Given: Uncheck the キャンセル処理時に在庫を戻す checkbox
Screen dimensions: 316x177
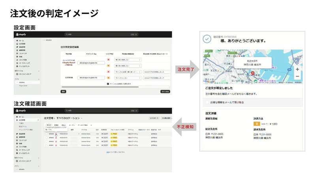Looking at the screenshot, I should click(x=108, y=84).
